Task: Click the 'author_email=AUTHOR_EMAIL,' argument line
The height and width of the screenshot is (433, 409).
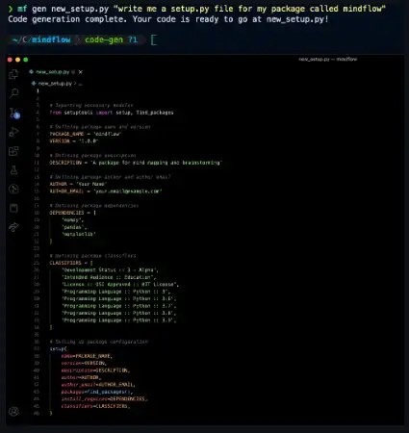Action: tap(98, 385)
